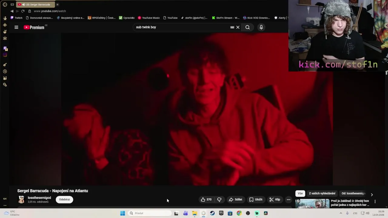The width and height of the screenshot is (388, 218).
Task: Select the Od: lossthesemigod chip
Action: pyautogui.click(x=353, y=193)
